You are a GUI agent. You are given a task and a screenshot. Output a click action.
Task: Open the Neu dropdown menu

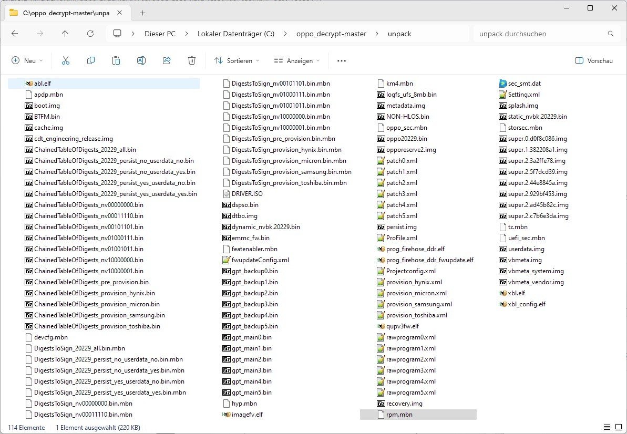click(x=27, y=61)
